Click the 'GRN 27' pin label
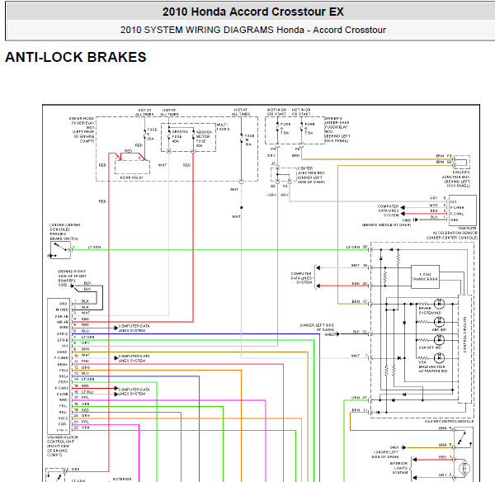The height and width of the screenshot is (482, 495). pos(359,397)
